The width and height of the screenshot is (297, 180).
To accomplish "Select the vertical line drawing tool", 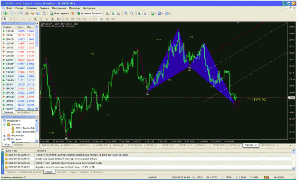I will click(18, 19).
